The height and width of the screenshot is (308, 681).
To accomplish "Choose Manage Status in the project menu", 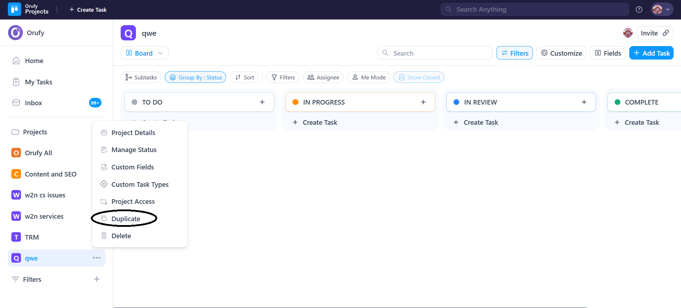I will coord(134,150).
